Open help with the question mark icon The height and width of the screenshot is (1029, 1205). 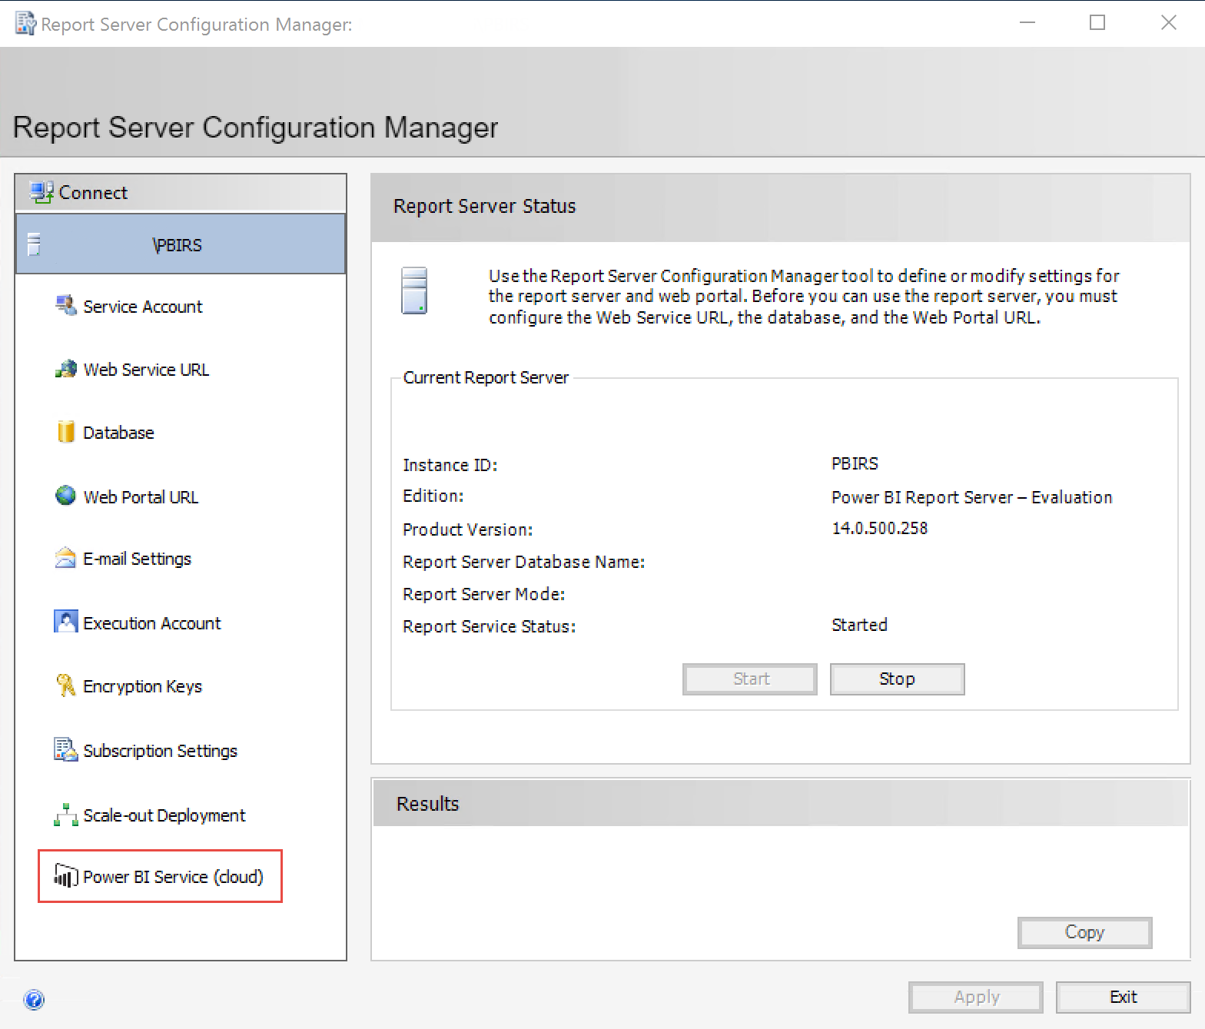click(34, 1000)
